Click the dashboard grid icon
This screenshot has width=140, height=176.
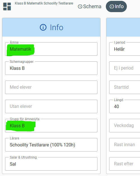click(x=7, y=6)
